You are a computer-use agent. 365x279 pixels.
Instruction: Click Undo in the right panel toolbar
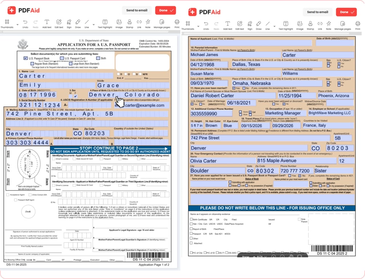pos(206,25)
